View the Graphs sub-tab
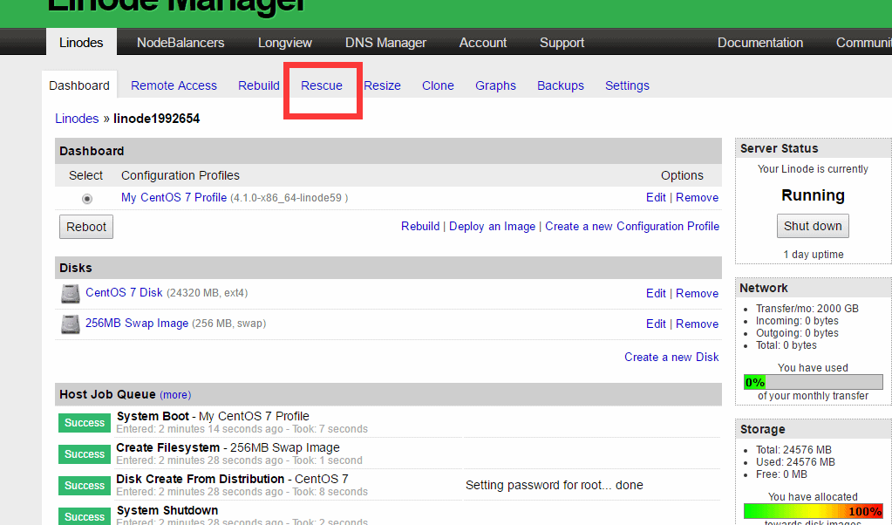 (495, 85)
